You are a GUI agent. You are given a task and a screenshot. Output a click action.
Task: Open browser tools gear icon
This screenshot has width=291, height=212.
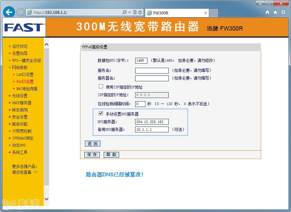[283, 13]
